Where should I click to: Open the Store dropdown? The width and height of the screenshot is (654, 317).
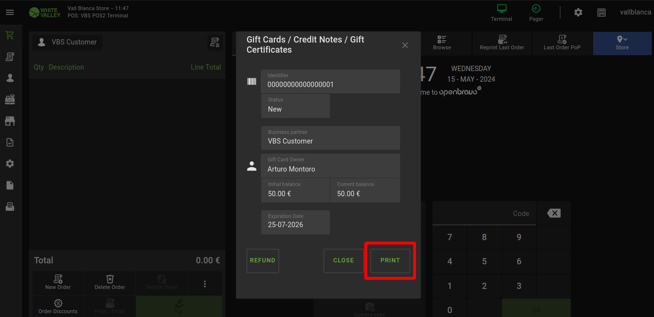tap(622, 43)
